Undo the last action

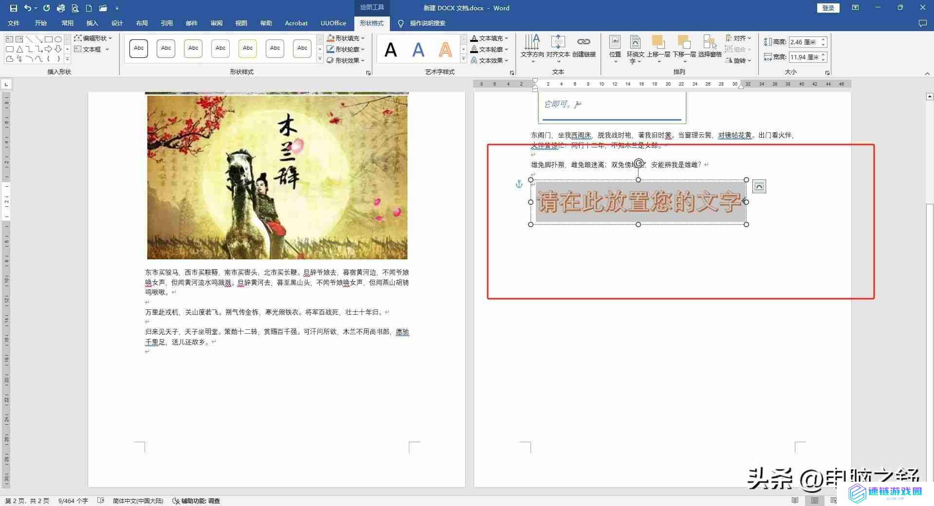click(x=27, y=8)
